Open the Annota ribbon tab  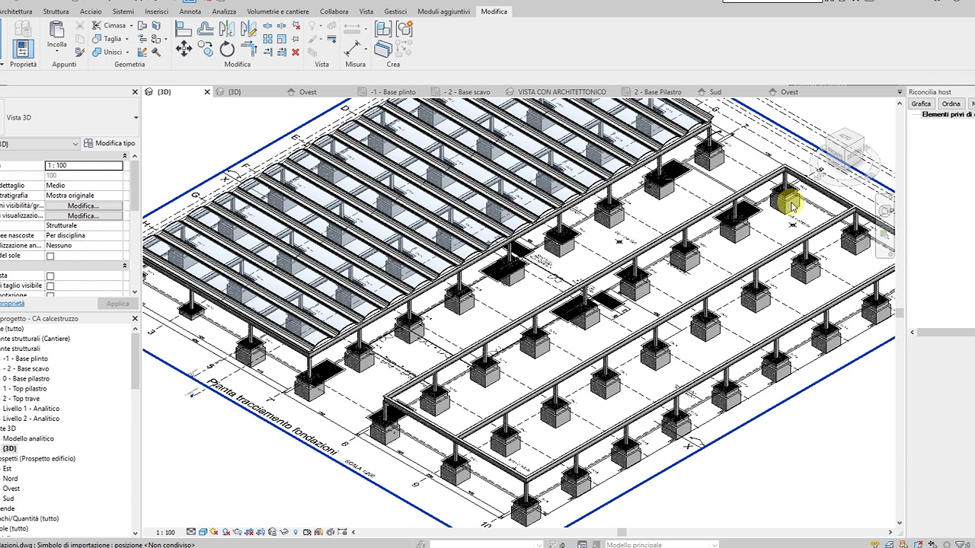click(x=190, y=11)
